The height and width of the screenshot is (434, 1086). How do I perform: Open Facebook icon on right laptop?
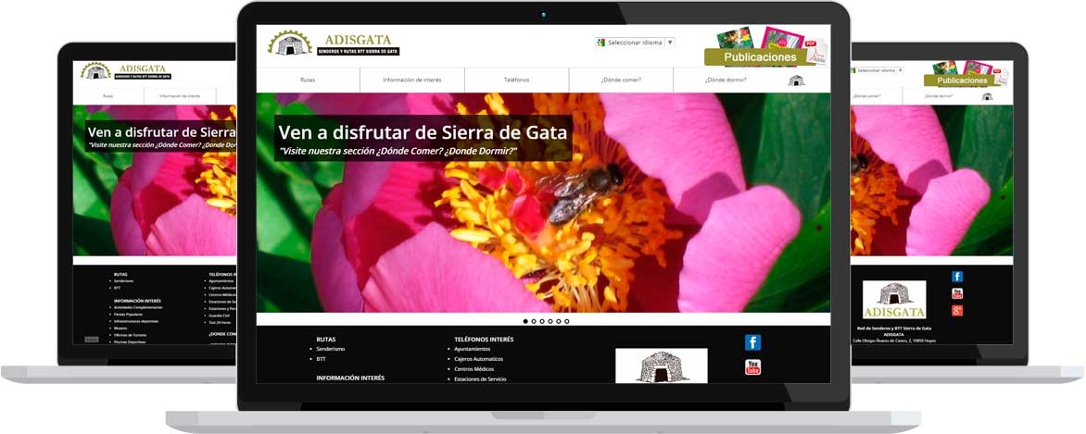(x=957, y=277)
